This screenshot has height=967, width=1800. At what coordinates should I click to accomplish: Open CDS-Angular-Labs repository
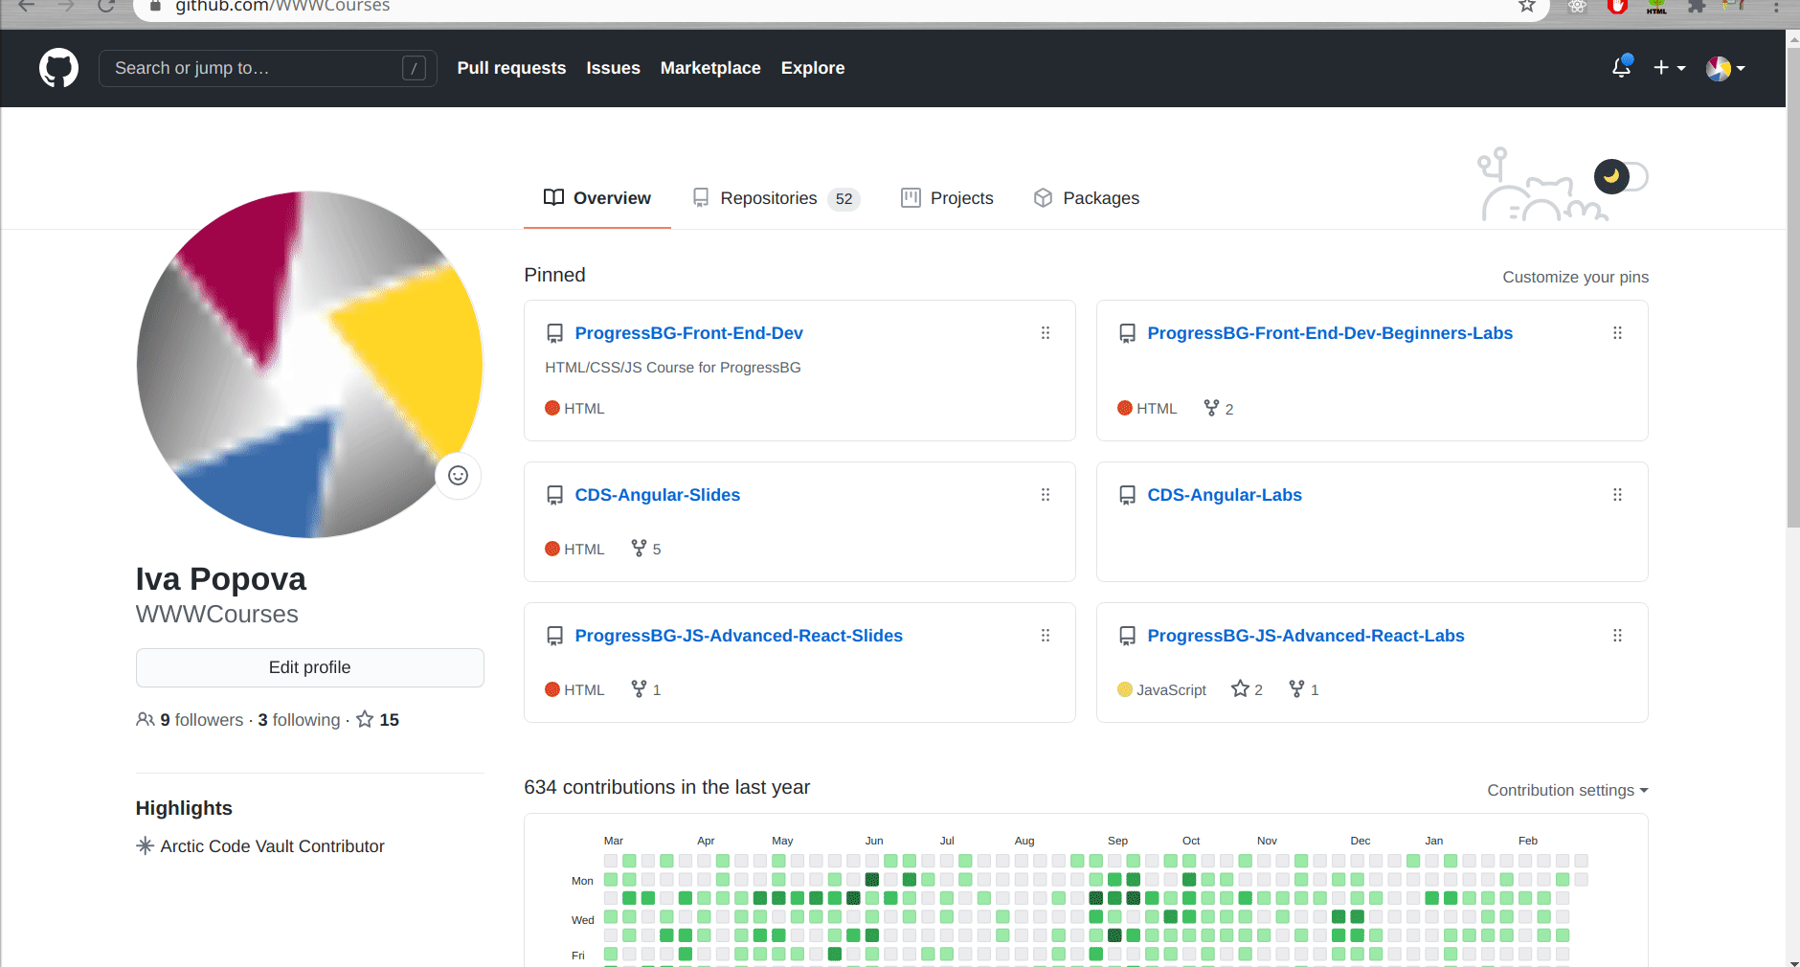(x=1225, y=495)
